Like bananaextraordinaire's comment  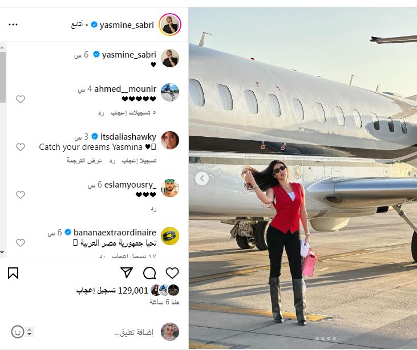tap(21, 243)
